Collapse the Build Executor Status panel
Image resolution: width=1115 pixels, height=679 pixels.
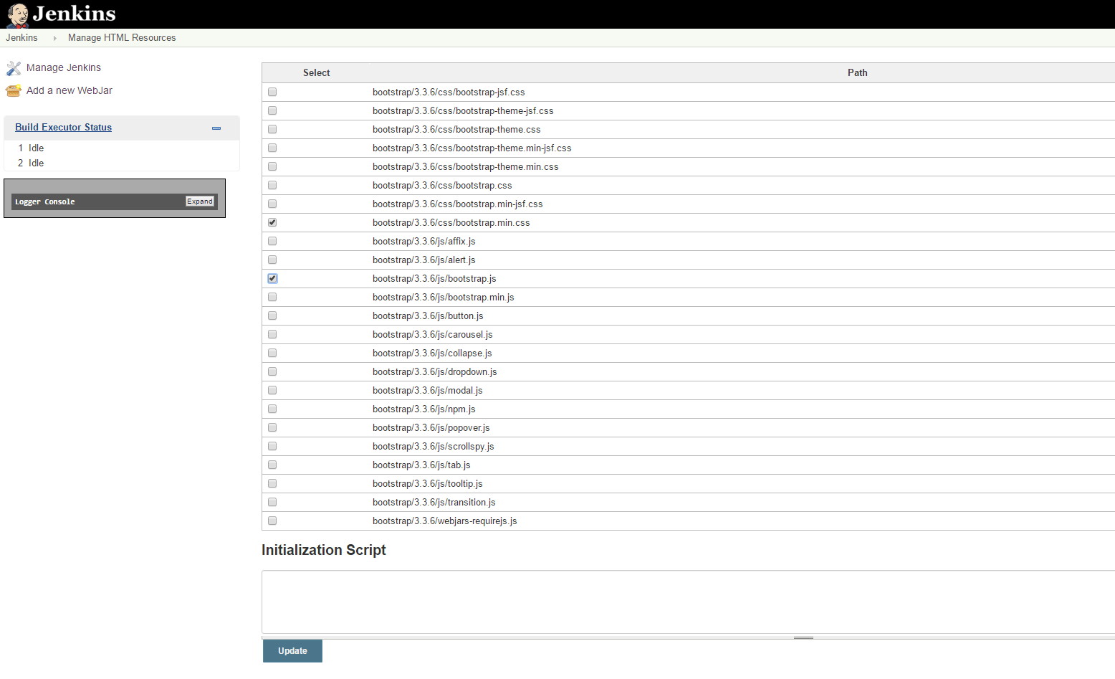[216, 128]
